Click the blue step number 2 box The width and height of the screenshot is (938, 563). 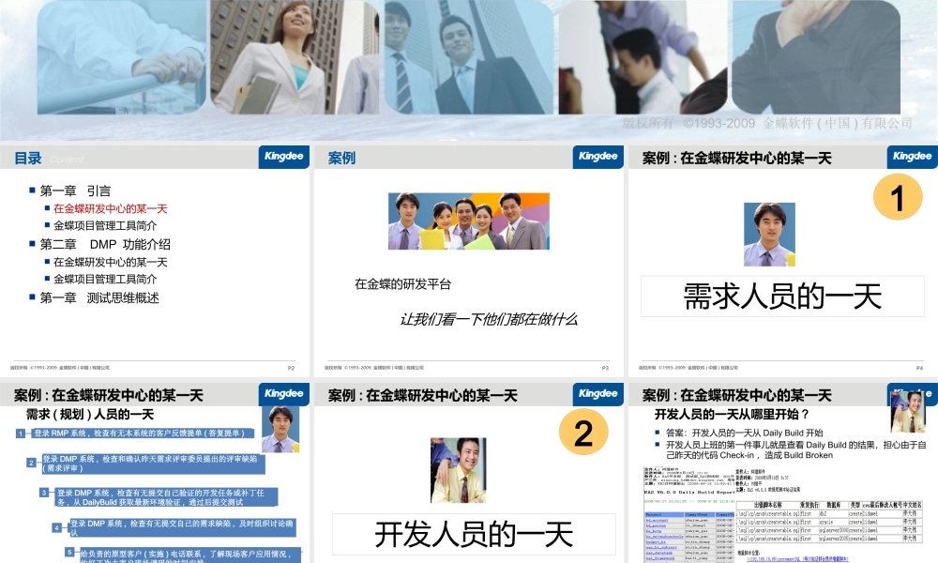pos(32,463)
